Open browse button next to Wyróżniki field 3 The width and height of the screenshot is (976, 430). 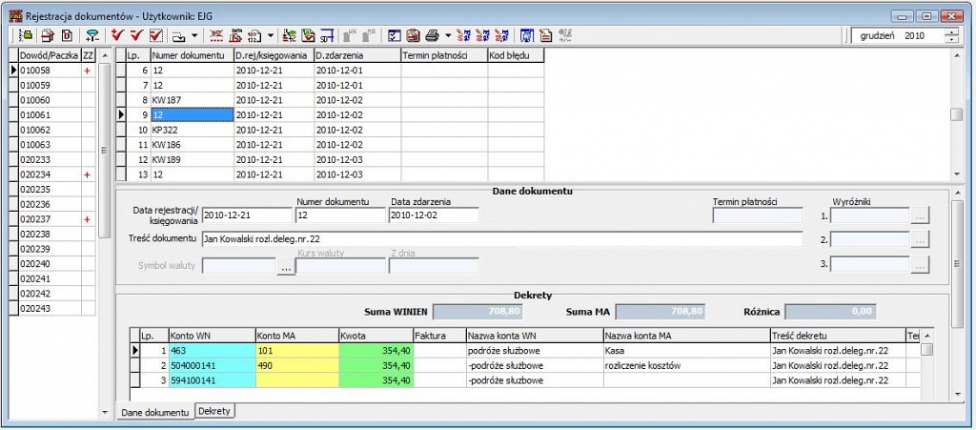click(x=920, y=264)
